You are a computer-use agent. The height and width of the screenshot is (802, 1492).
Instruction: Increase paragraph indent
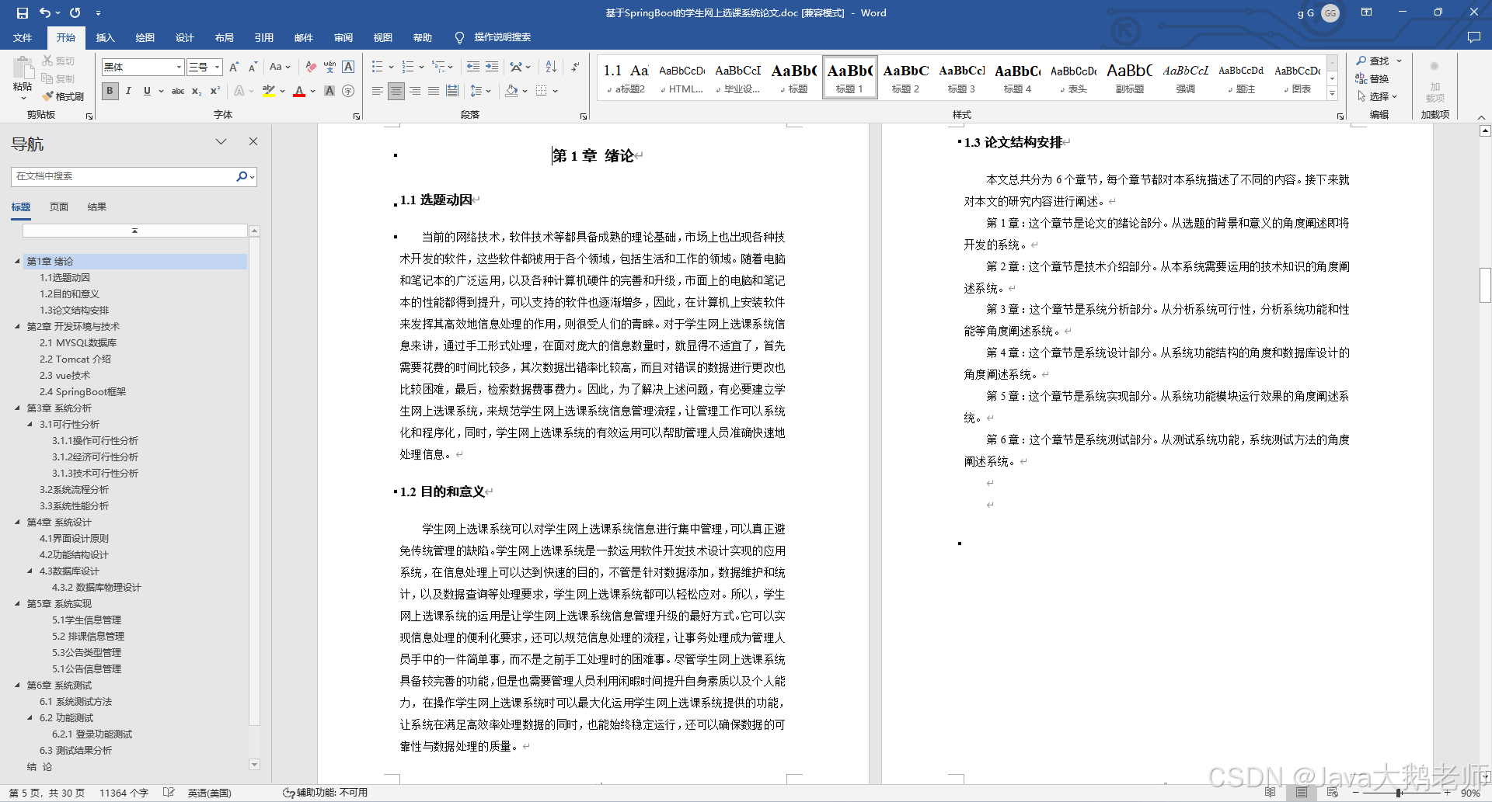click(x=492, y=67)
